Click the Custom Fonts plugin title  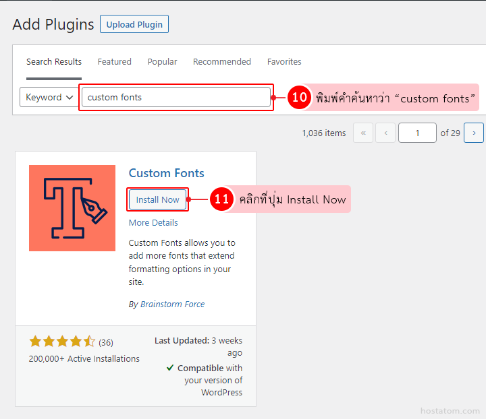click(166, 173)
